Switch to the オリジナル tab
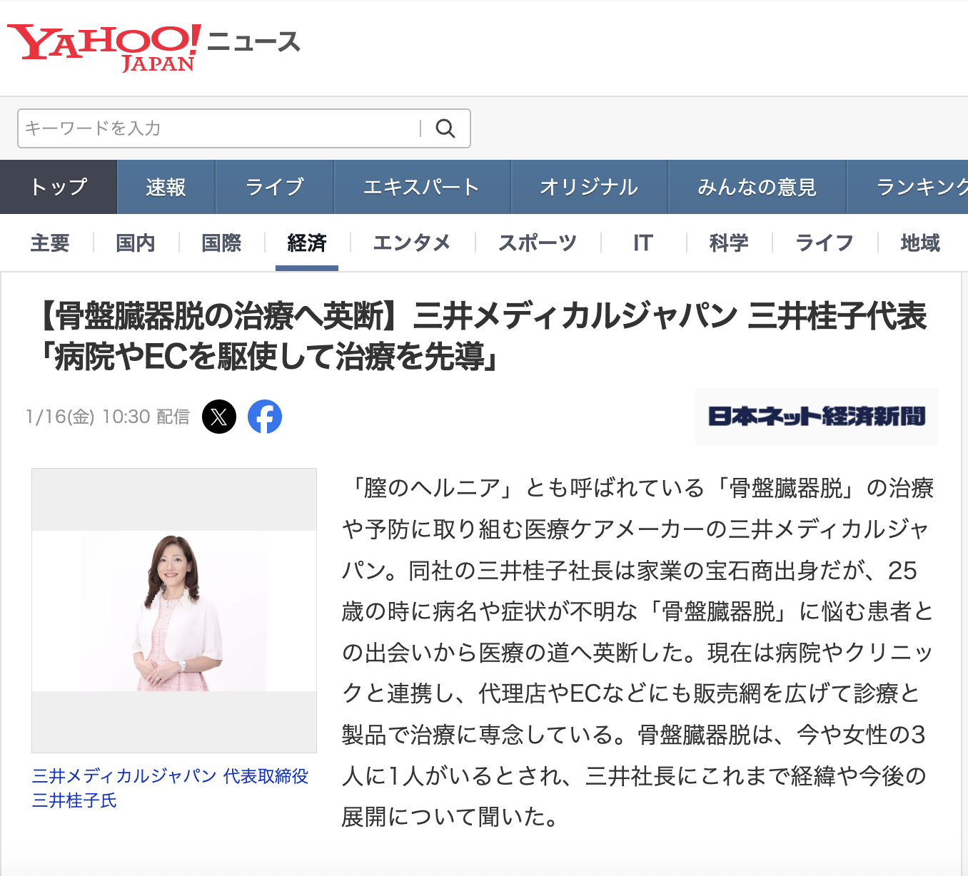 pyautogui.click(x=588, y=186)
